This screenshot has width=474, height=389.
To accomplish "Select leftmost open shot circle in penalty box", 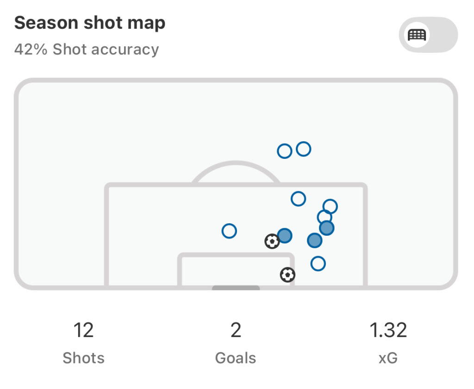I will pos(229,231).
